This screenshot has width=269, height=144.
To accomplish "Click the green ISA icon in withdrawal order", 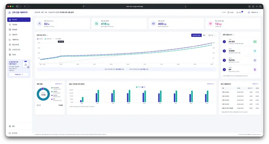I will (x=255, y=42).
